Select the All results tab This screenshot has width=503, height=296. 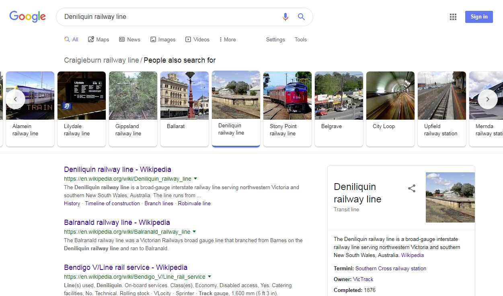pyautogui.click(x=71, y=39)
